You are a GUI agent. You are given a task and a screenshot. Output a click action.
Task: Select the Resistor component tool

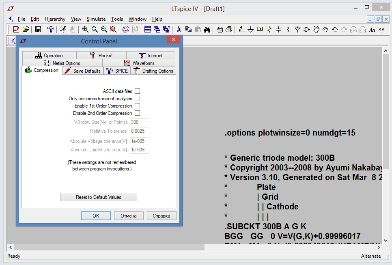click(x=269, y=29)
